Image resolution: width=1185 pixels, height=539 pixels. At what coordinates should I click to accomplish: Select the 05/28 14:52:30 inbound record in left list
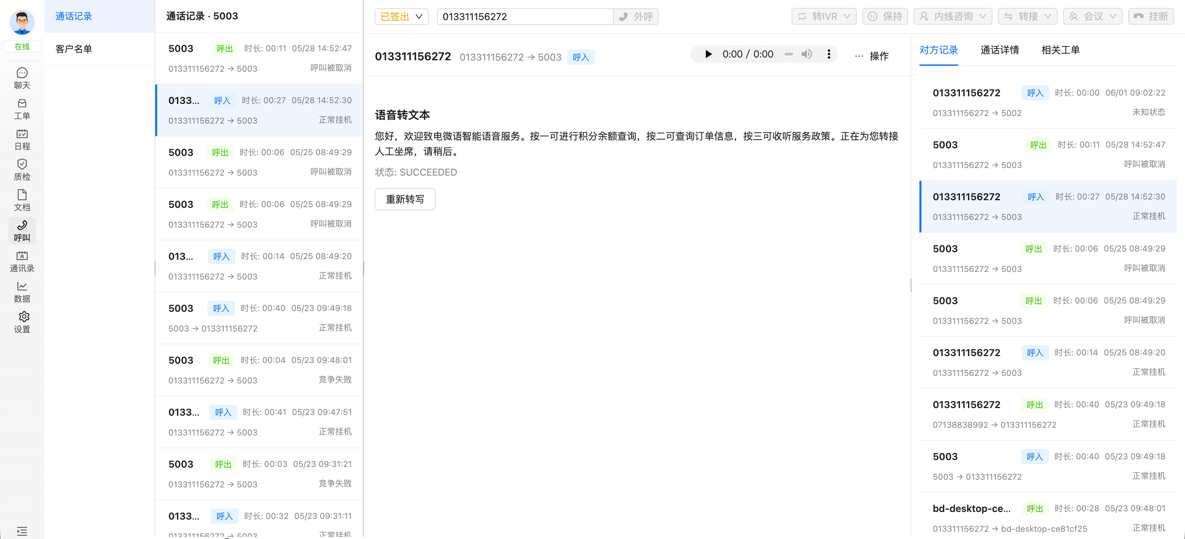(x=259, y=110)
